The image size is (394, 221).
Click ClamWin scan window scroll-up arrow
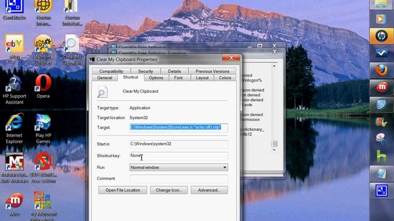click(274, 66)
